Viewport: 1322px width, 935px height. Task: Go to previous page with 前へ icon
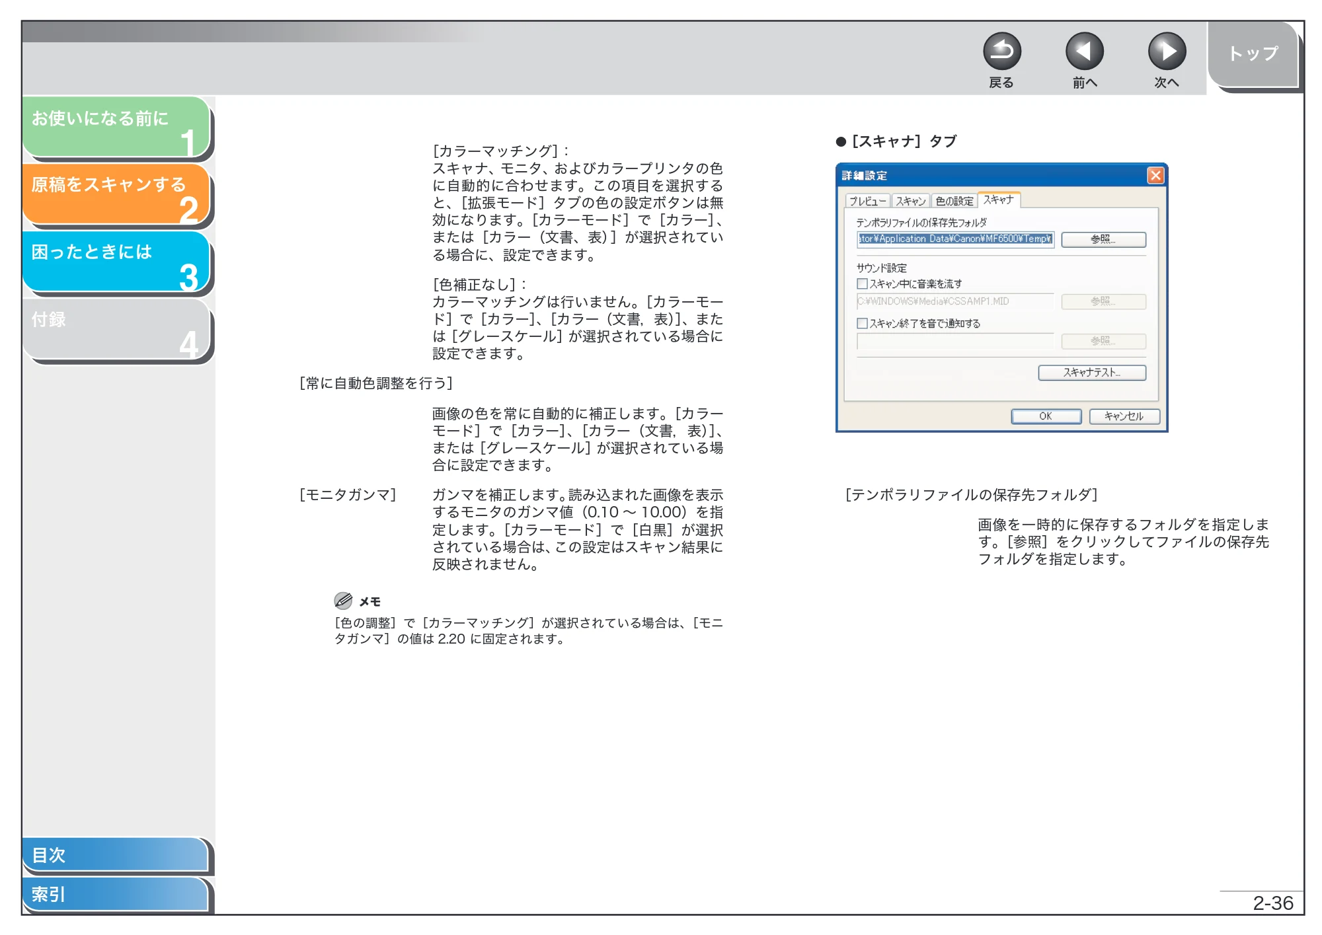tap(1084, 51)
